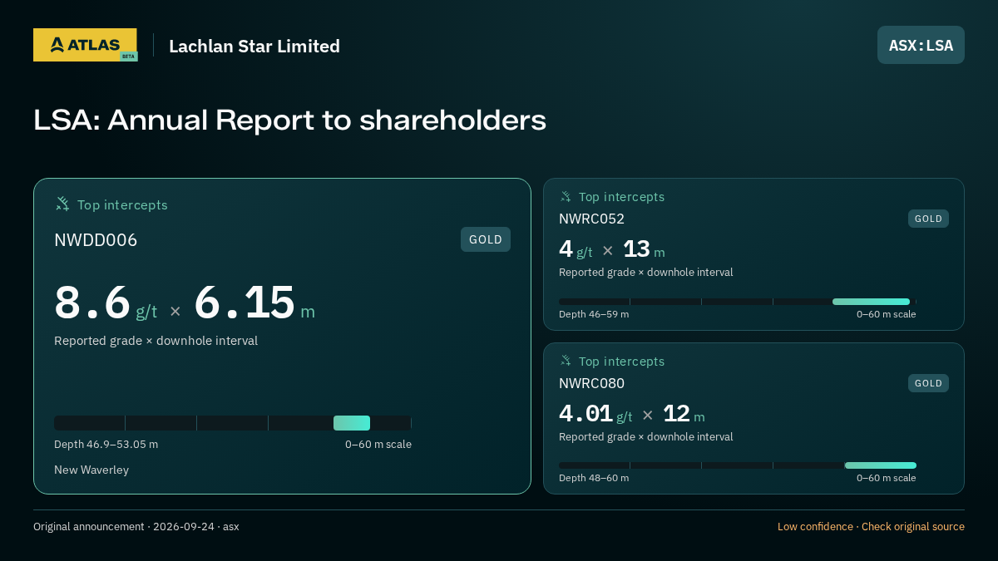Click the NWDD006 depth bar highlight
This screenshot has width=998, height=561.
point(352,423)
